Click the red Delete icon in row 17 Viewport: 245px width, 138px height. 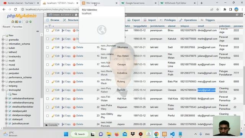[x=74, y=64]
